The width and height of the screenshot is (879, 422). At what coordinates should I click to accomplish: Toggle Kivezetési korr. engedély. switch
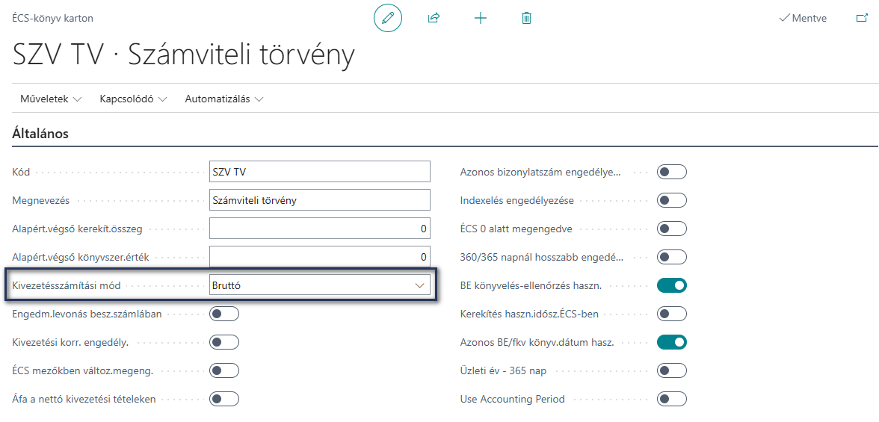point(224,342)
